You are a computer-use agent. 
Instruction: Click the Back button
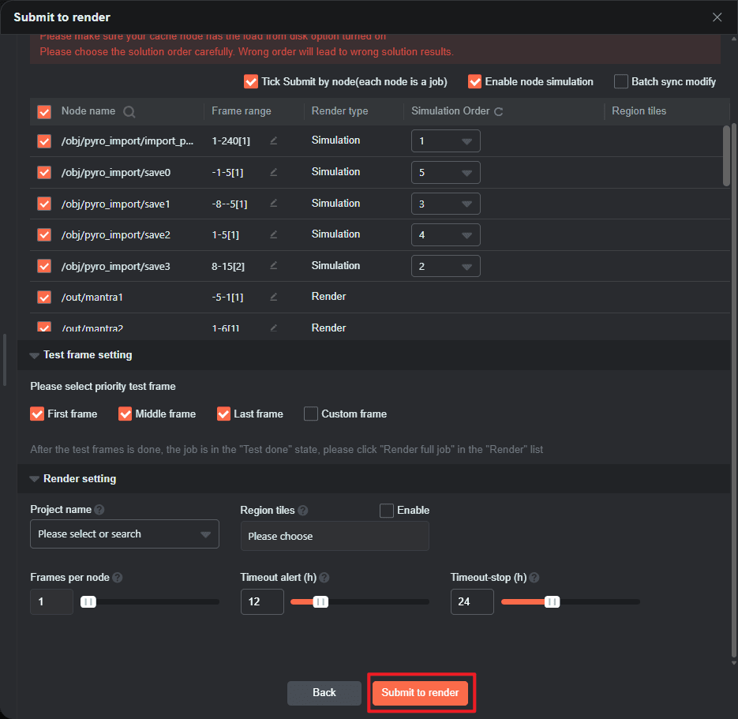324,692
